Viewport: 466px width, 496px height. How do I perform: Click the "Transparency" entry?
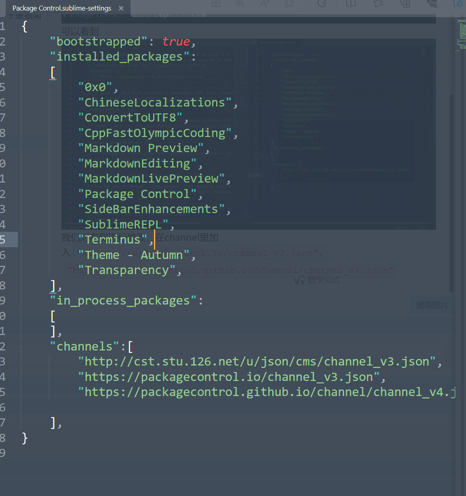coord(127,270)
